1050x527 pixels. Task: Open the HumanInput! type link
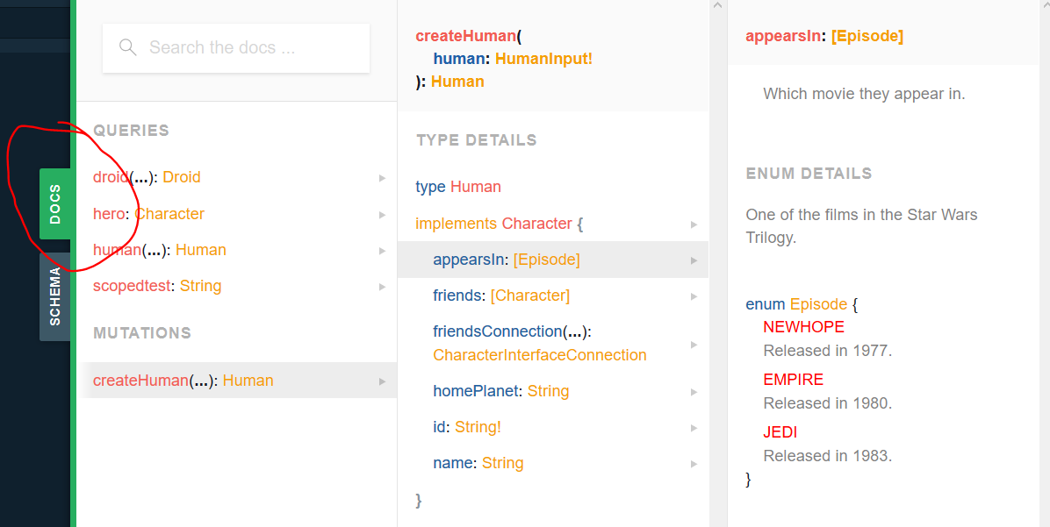point(543,59)
